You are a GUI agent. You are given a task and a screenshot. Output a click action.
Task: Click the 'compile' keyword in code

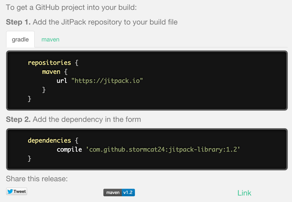[69, 149]
